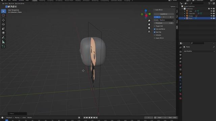The height and width of the screenshot is (121, 216).
Task: Collapse the Collection tree in outliner
Action: pos(182,9)
